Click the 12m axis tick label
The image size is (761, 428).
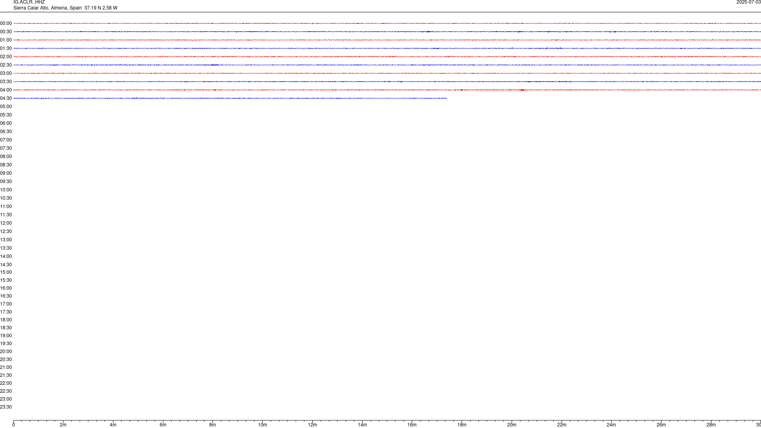tap(312, 425)
